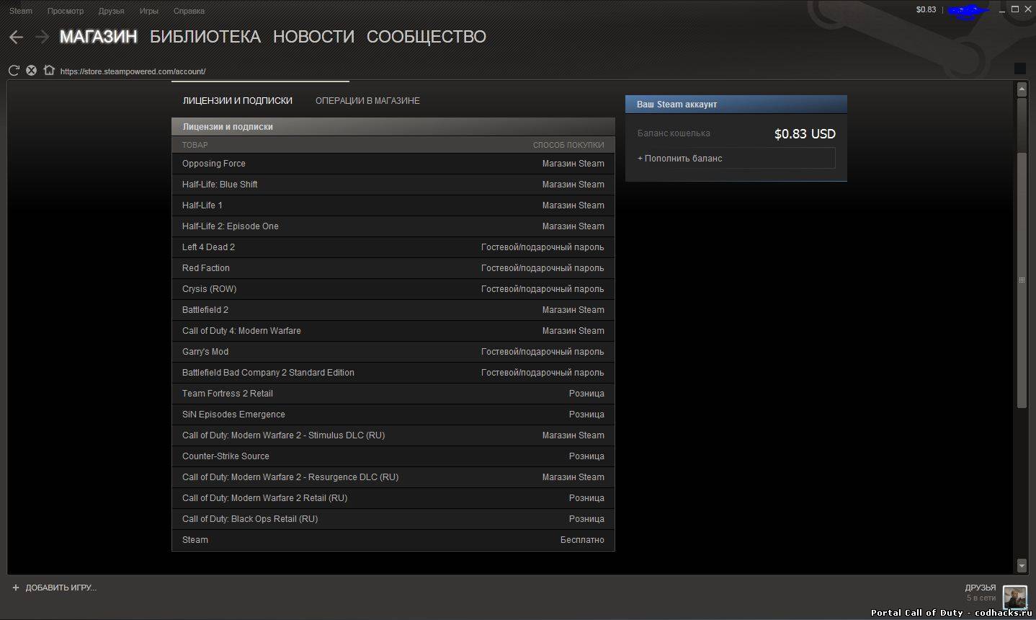Select the Операции в магазине tab
Image resolution: width=1036 pixels, height=620 pixels.
[367, 101]
